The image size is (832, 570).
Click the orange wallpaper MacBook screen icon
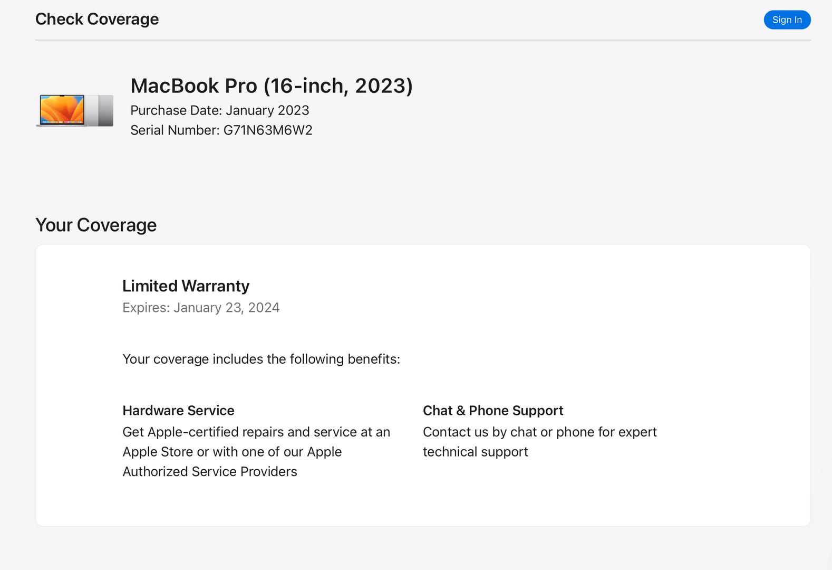(62, 110)
